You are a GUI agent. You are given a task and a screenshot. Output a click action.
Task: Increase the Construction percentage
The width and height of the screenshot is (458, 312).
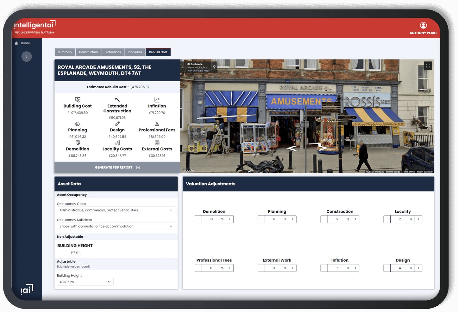355,219
